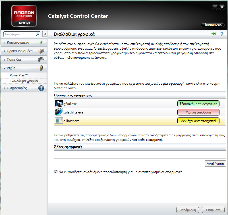Click the green pin icon beside Καρφιτσωμένα

[41, 42]
